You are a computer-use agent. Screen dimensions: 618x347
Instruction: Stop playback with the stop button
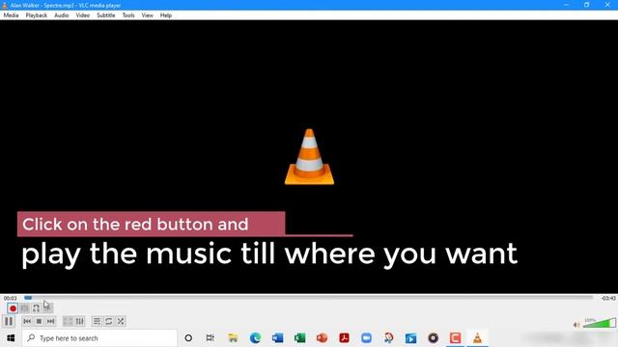[x=39, y=321]
